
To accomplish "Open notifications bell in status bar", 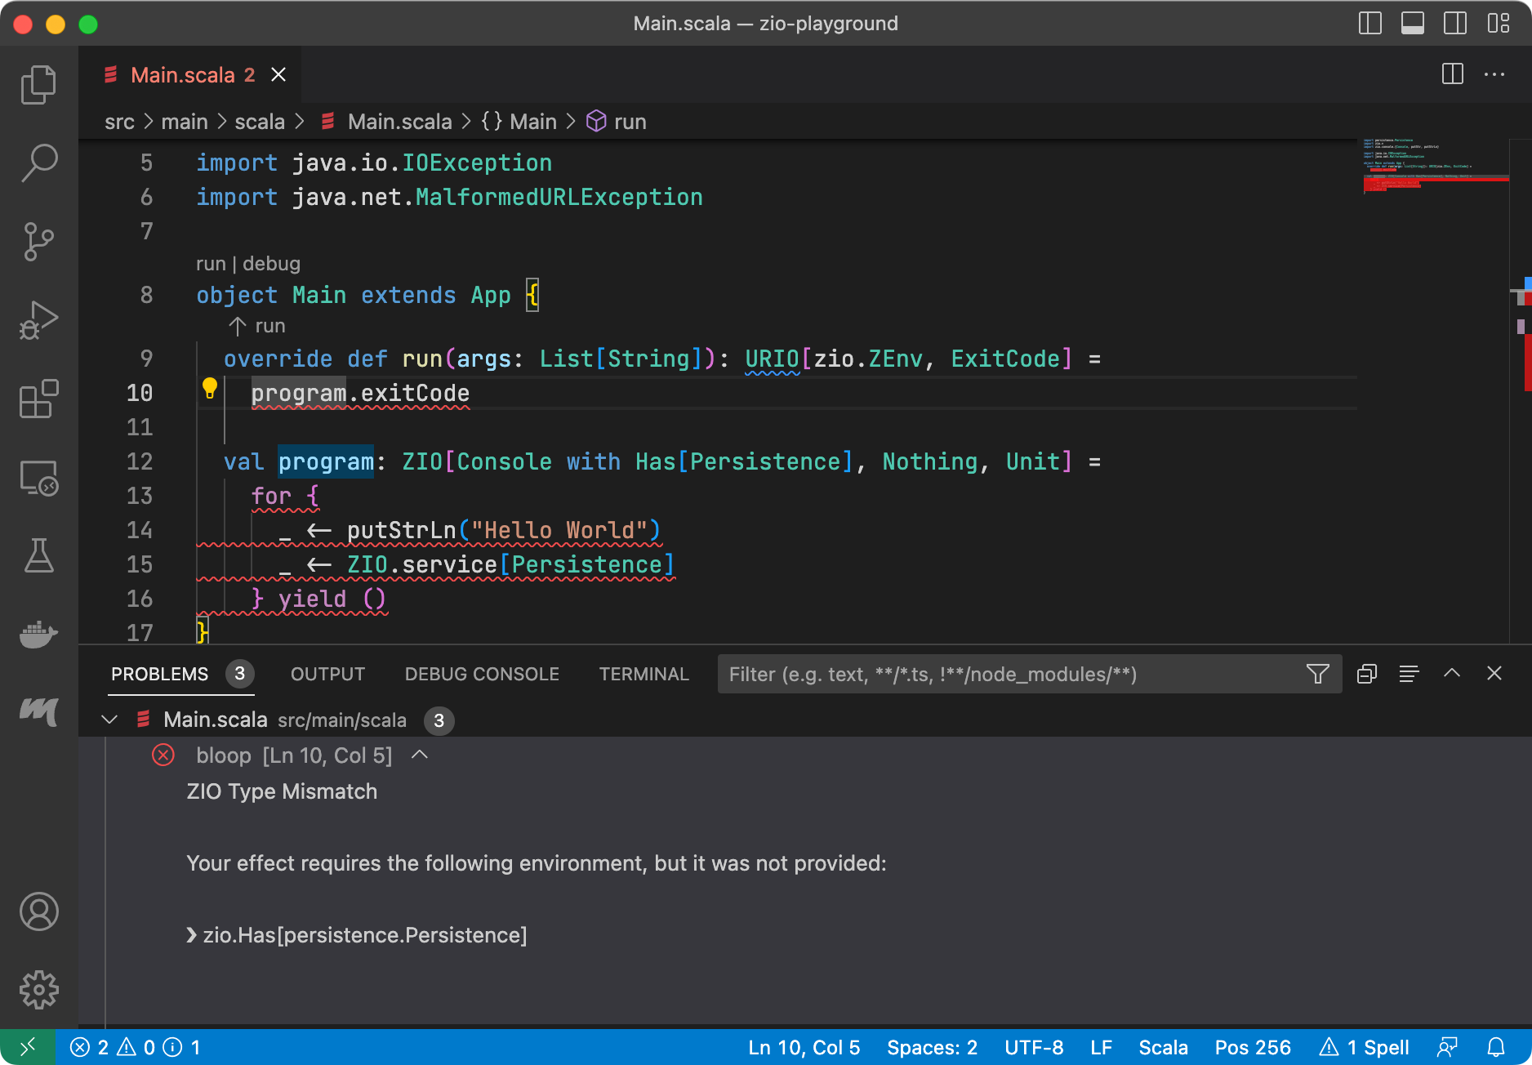I will point(1496,1047).
